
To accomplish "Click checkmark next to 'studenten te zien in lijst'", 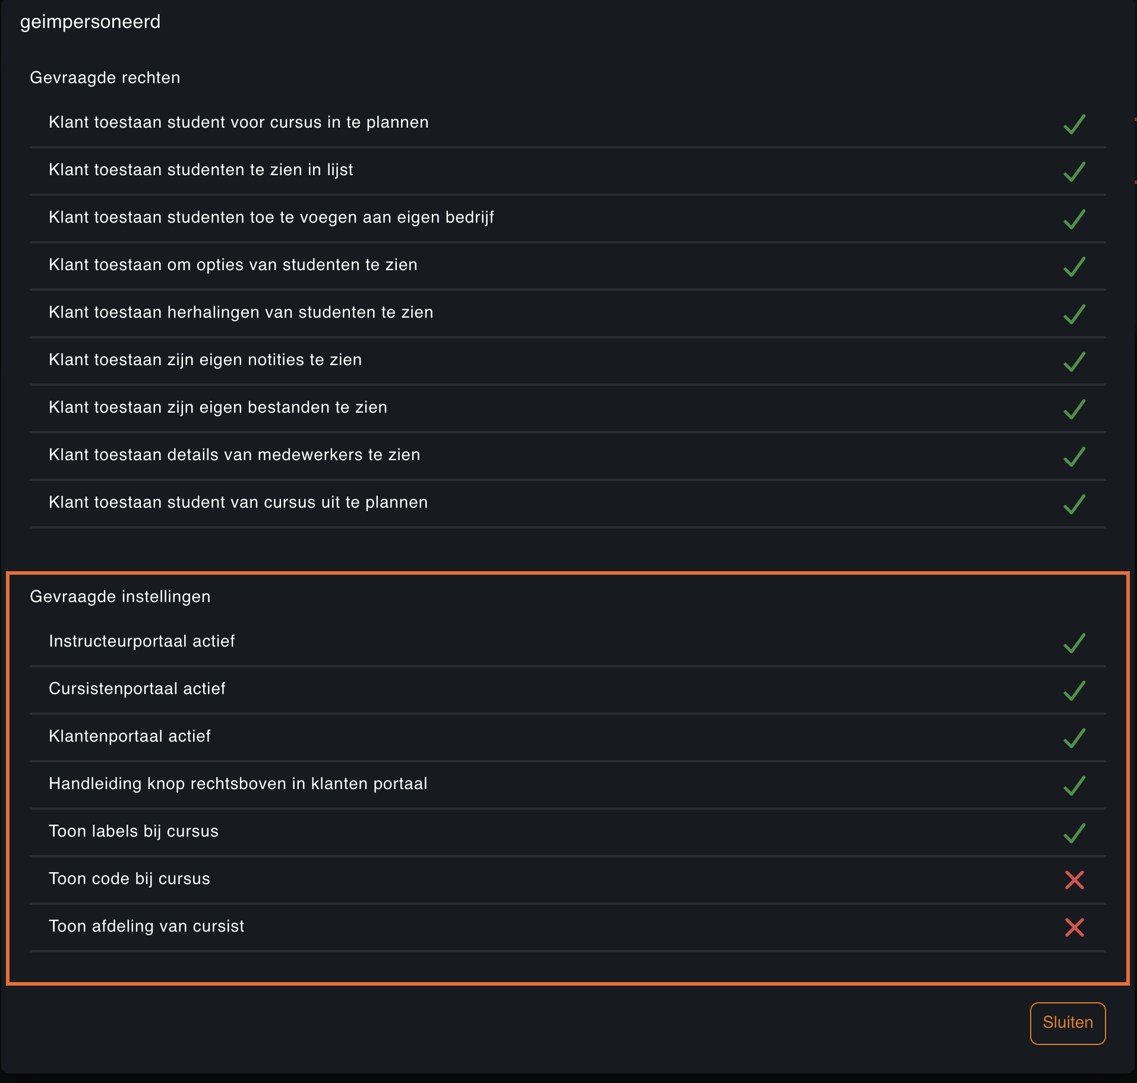I will pos(1074,172).
